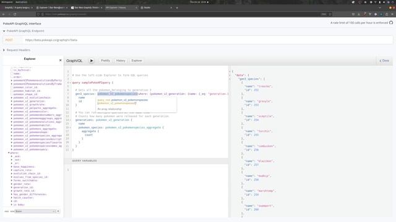Expand pokemon_v2_pokemonshape in Explorer
396x222 pixels.
coord(12,132)
